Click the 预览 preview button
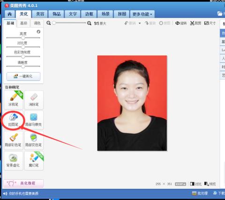Image resolution: width=225 pixels, height=200 pixels. point(210,184)
